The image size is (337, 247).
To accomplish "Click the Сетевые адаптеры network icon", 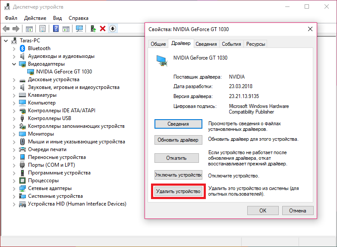I will point(22,188).
